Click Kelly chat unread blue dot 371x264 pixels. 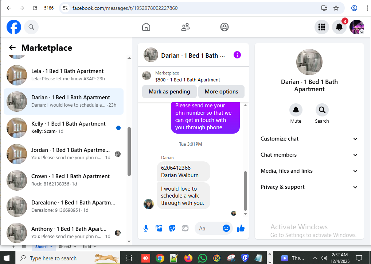click(118, 128)
